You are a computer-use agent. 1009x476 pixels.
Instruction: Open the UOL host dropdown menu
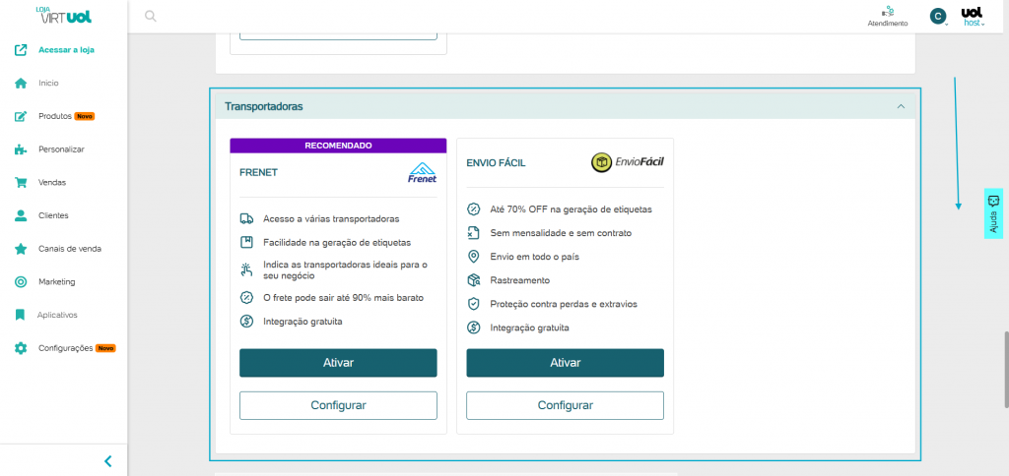tap(972, 16)
